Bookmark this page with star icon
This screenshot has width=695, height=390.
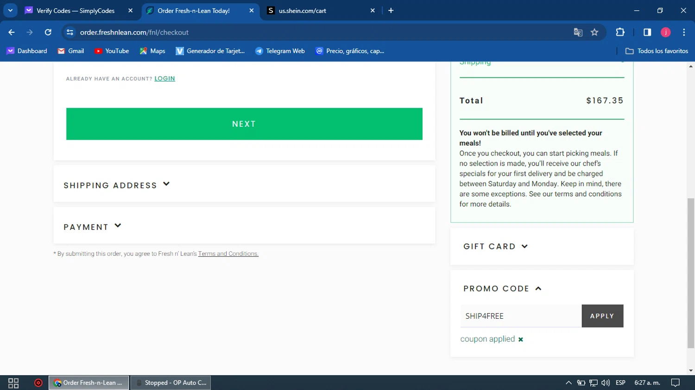pos(594,32)
